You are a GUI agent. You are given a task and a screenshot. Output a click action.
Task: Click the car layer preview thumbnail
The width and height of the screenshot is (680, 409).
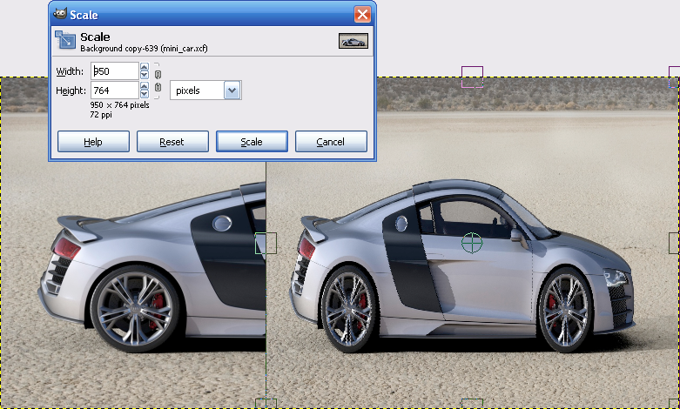[x=353, y=41]
